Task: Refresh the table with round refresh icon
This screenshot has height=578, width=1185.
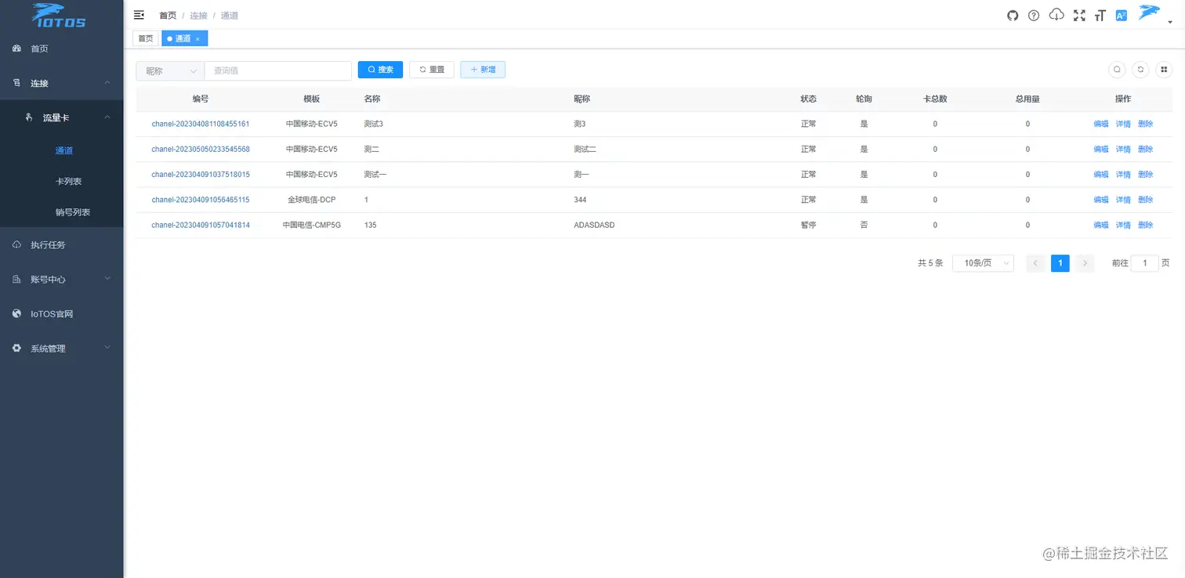Action: click(x=1141, y=70)
